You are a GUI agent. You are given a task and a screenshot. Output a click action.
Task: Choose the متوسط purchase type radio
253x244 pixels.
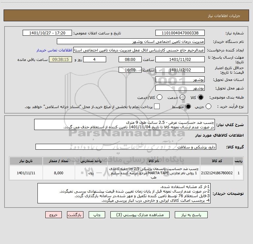[188, 106]
